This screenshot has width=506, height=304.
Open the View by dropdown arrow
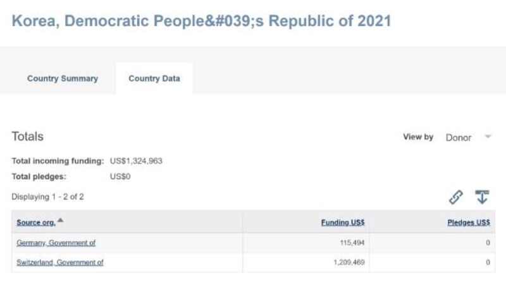(x=488, y=137)
